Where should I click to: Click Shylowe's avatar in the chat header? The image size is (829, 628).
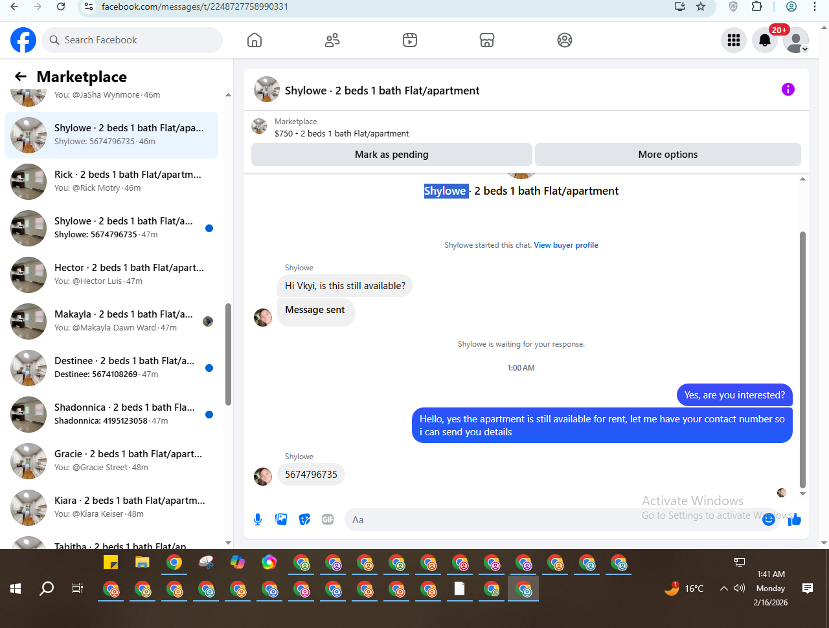[x=267, y=89]
